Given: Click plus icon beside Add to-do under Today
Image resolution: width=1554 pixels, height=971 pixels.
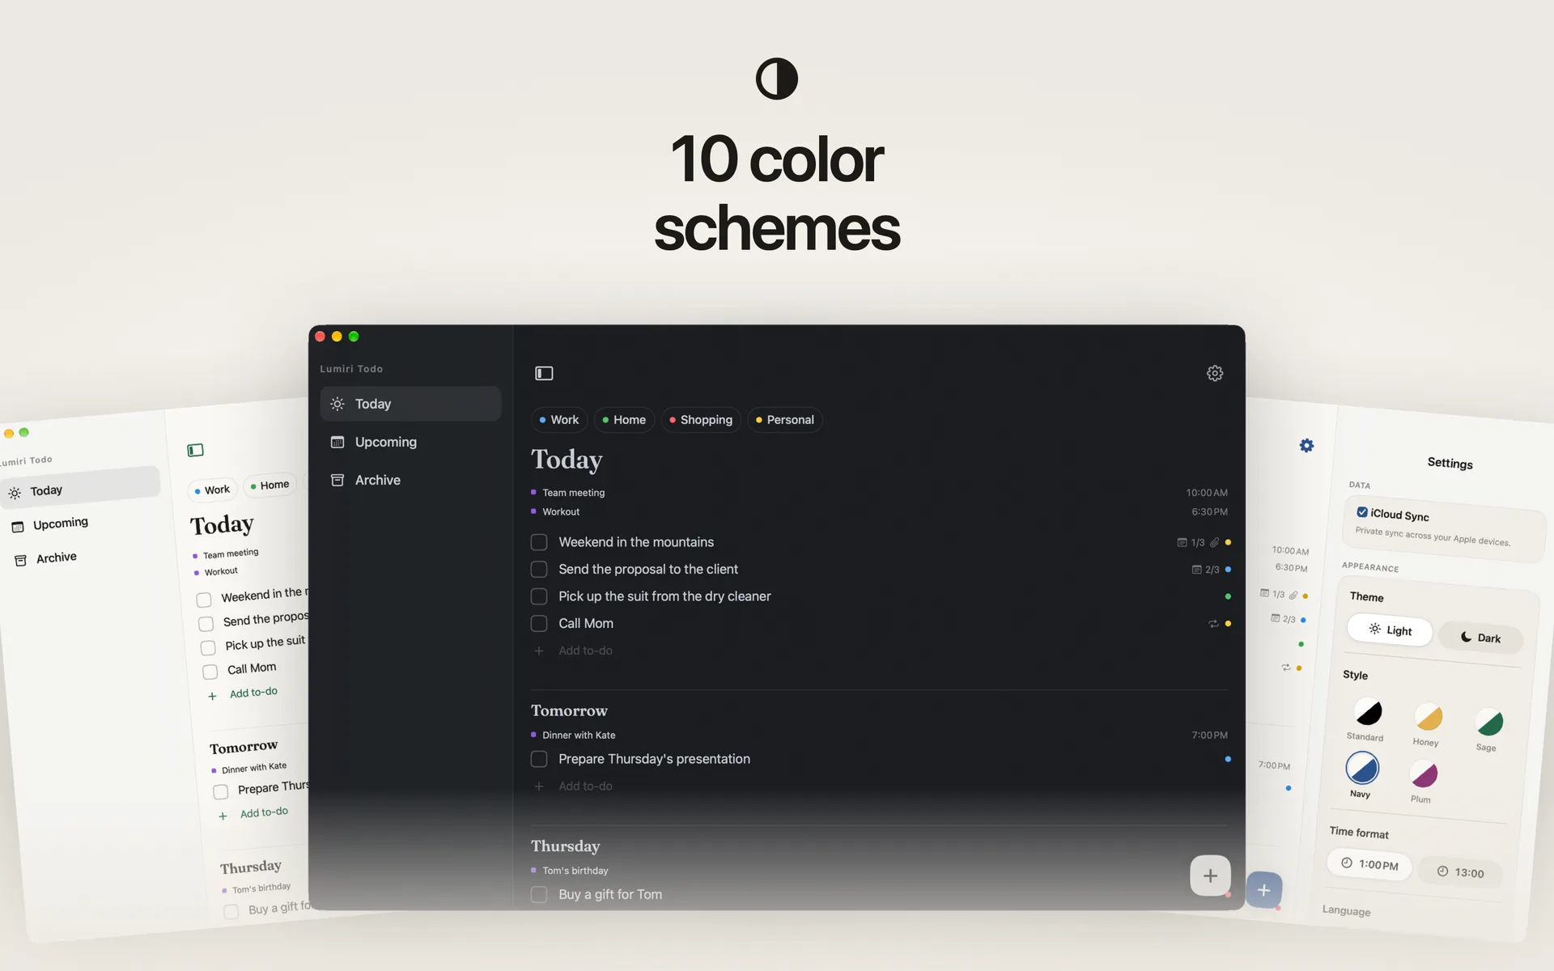Looking at the screenshot, I should 539,651.
